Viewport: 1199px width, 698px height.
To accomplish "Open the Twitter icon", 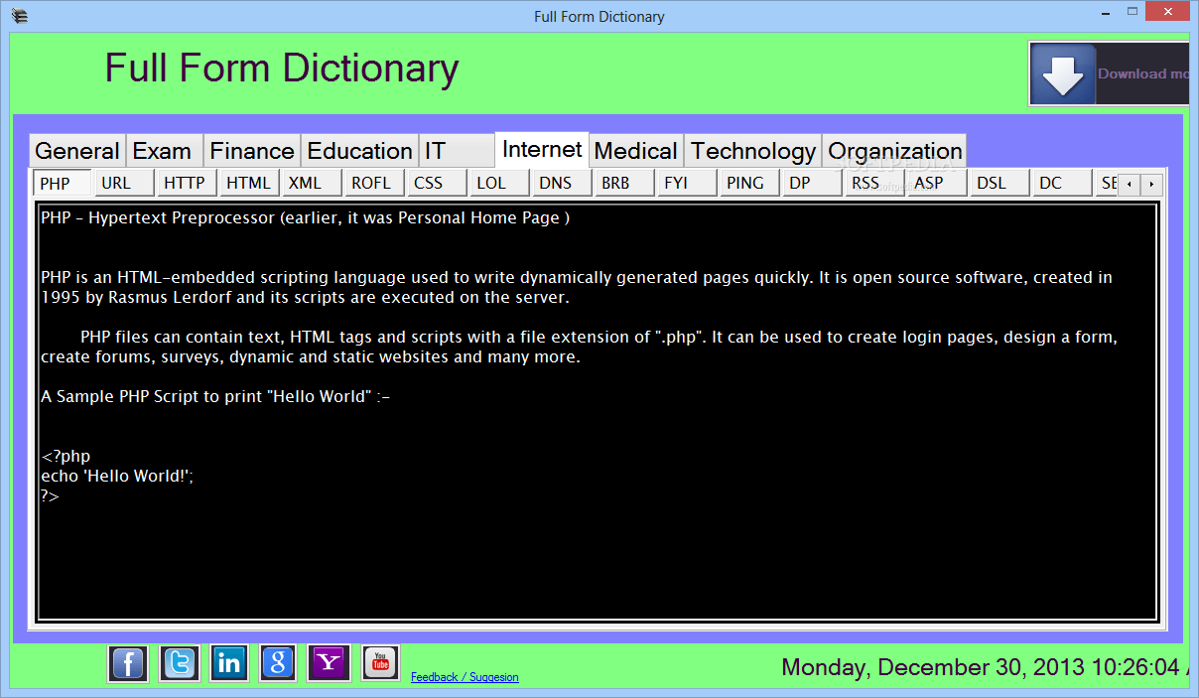I will [x=179, y=663].
